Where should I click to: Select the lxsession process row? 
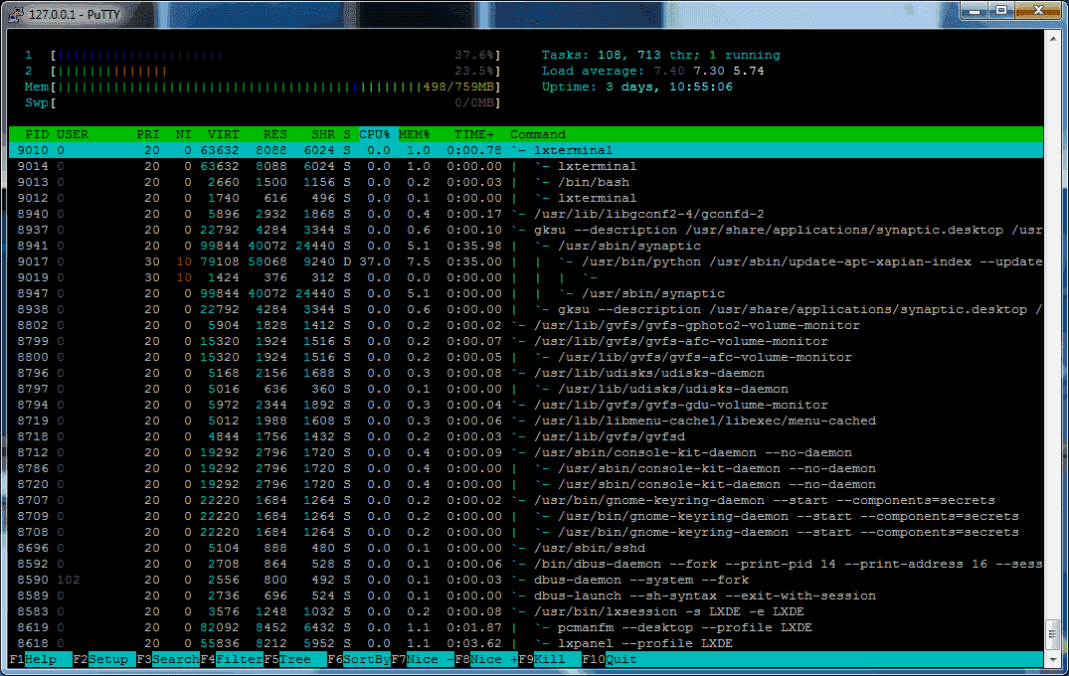click(526, 611)
